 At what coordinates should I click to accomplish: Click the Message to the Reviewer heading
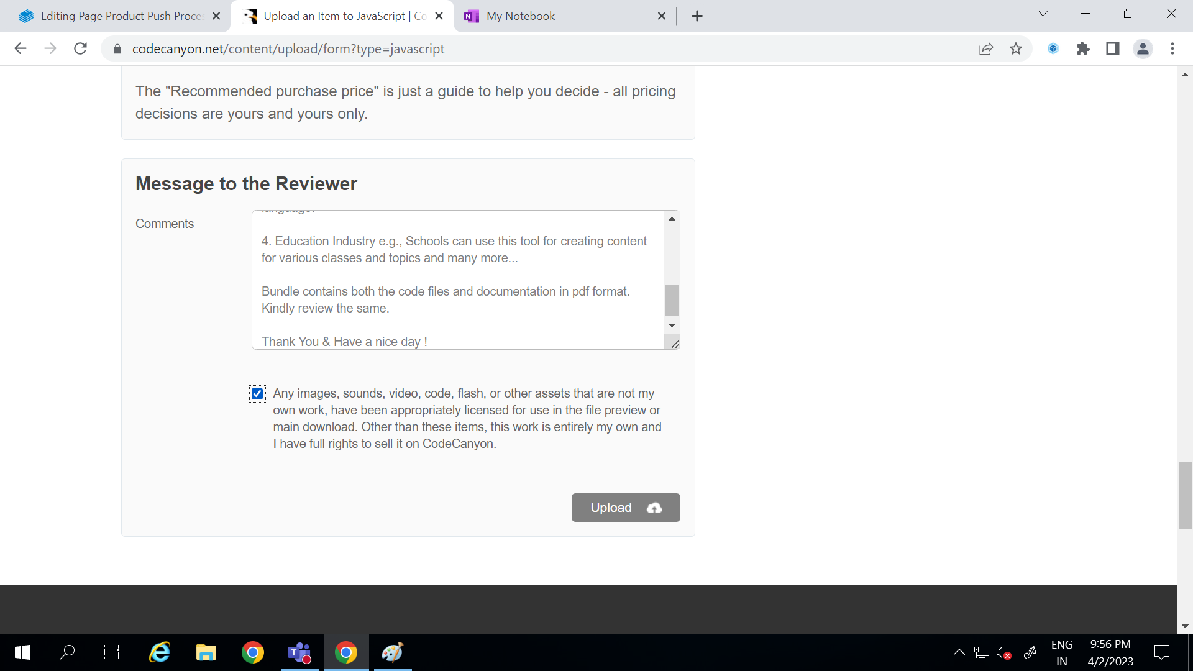pyautogui.click(x=246, y=184)
